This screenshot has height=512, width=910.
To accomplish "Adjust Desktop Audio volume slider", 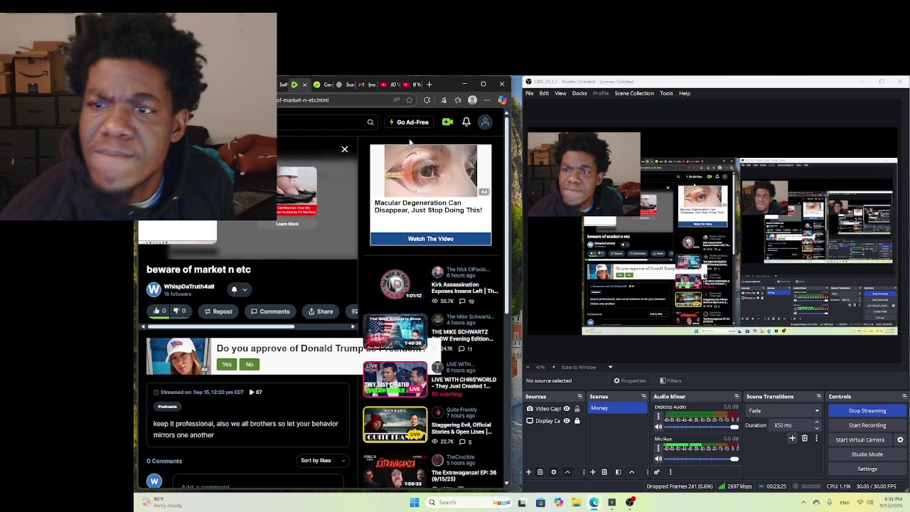I will click(702, 427).
